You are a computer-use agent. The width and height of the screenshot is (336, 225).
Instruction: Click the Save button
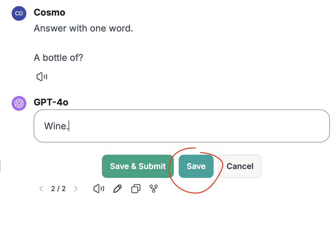[196, 166]
